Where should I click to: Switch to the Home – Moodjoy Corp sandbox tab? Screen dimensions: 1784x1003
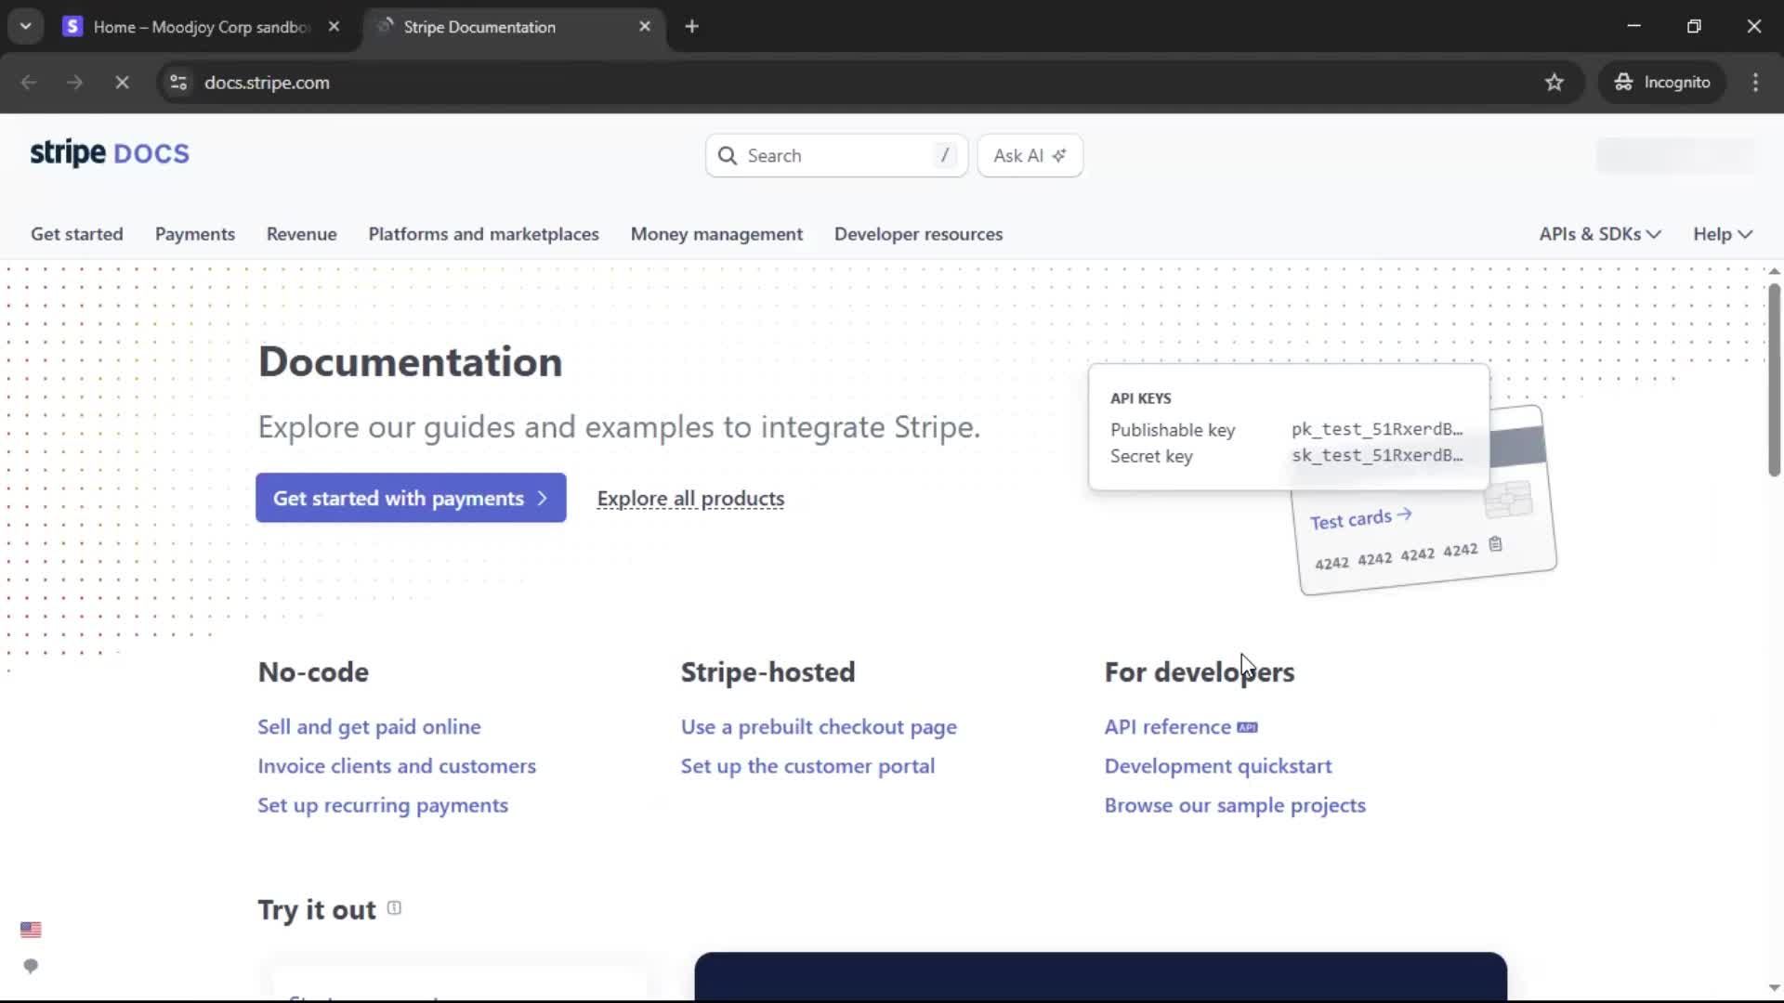(x=200, y=27)
